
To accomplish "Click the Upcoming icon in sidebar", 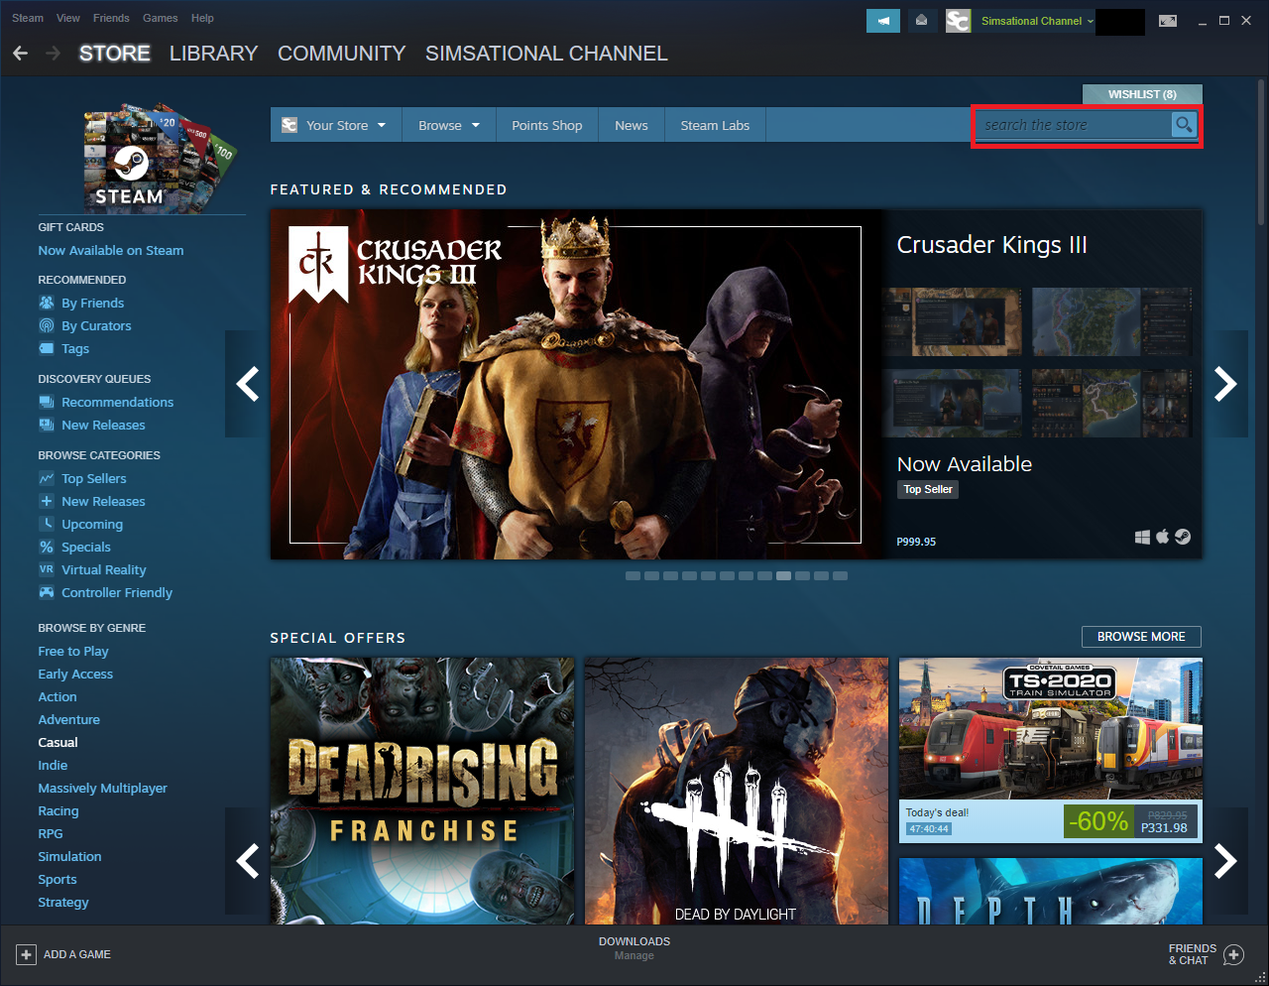I will 47,524.
